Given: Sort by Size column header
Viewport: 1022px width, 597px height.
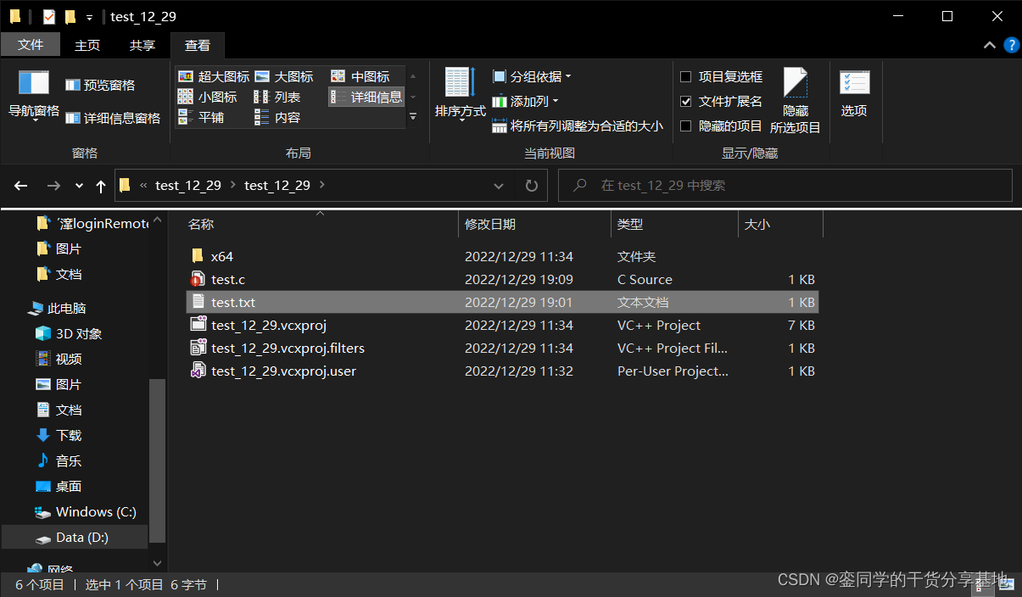Looking at the screenshot, I should tap(780, 224).
